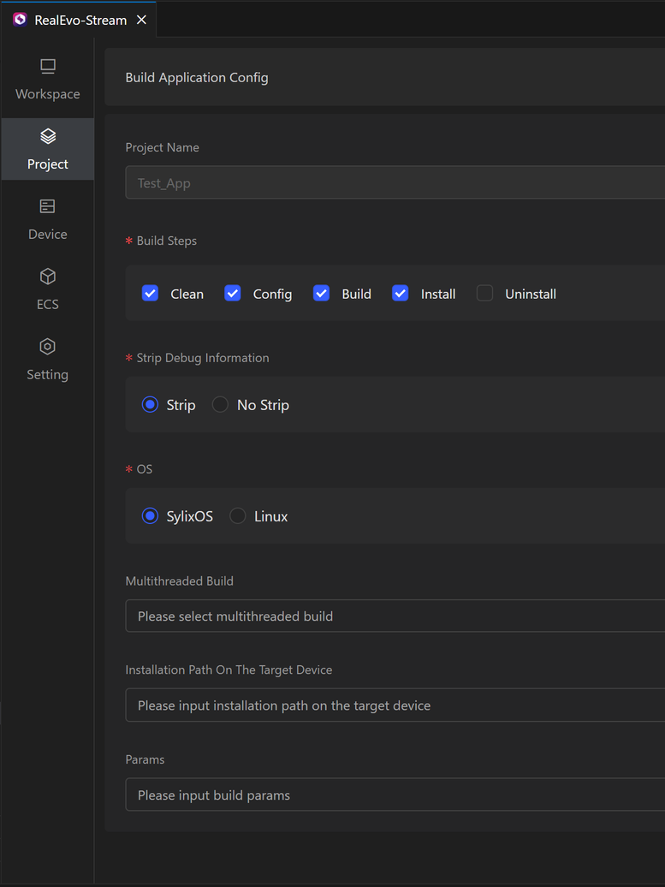
Task: Open the Device panel icon
Action: tap(48, 206)
